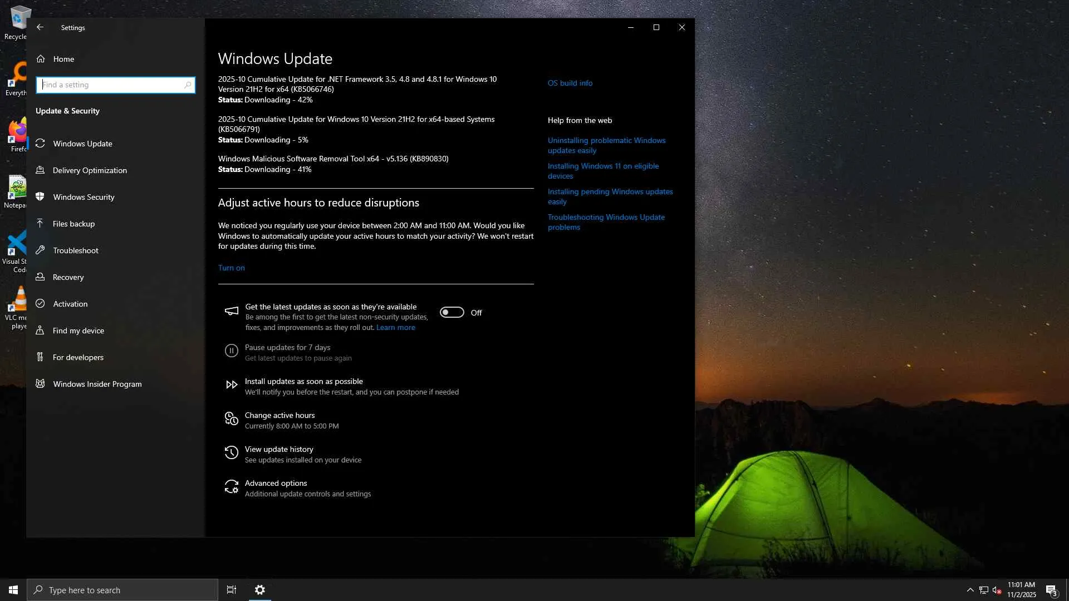The image size is (1069, 601).
Task: Click the Find my device icon
Action: pos(40,331)
